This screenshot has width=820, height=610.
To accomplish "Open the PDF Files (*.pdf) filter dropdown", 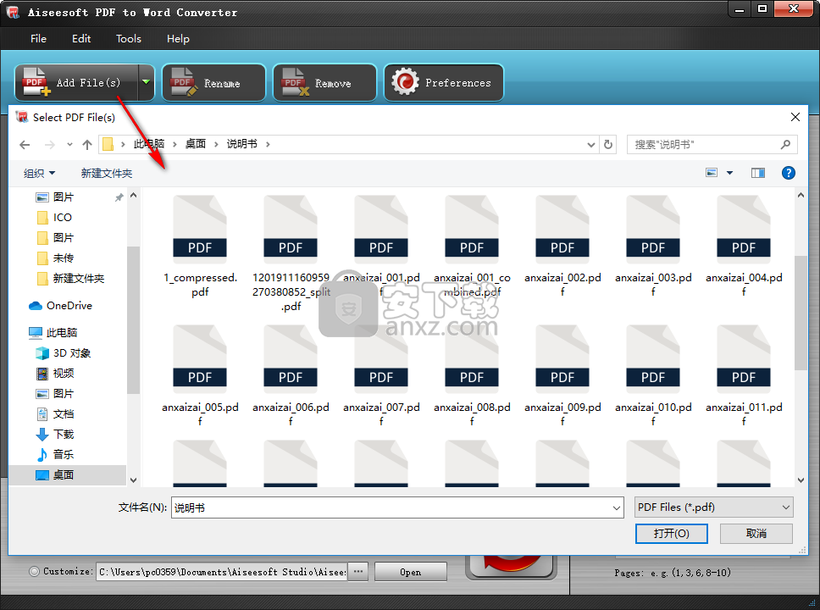I will (x=713, y=507).
